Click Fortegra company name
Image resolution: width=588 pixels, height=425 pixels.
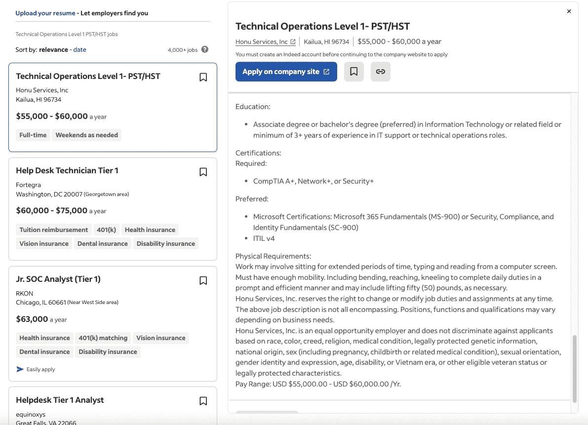click(29, 185)
